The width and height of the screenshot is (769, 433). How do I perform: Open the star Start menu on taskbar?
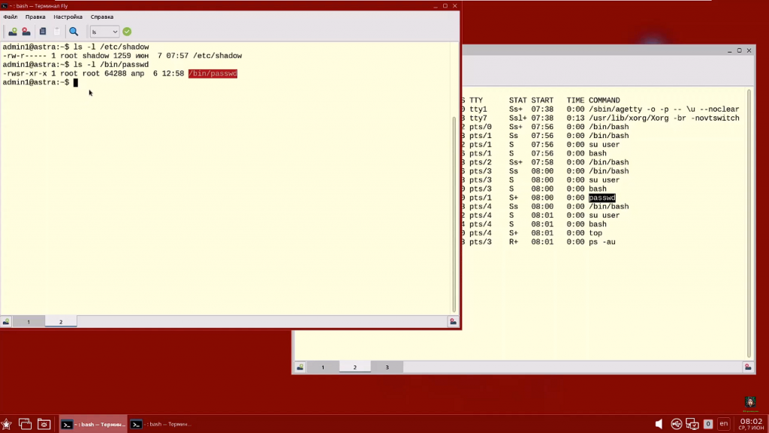(6, 424)
